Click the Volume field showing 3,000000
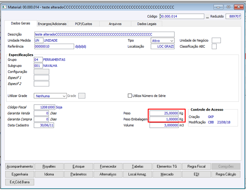 pyautogui.click(x=164, y=125)
